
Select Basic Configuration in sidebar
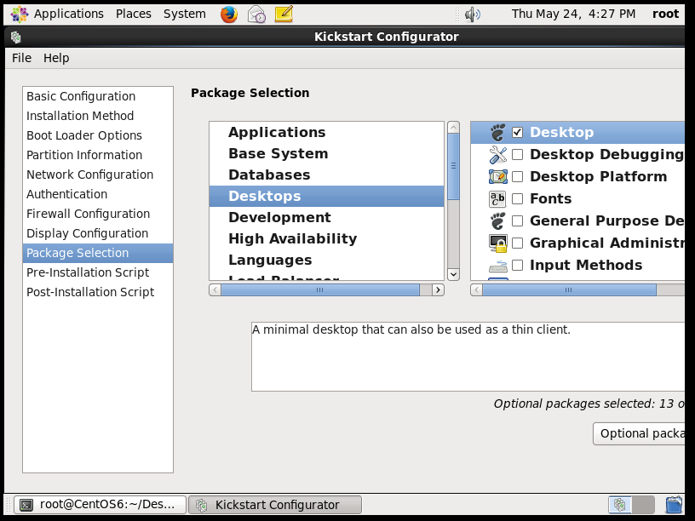click(x=97, y=96)
